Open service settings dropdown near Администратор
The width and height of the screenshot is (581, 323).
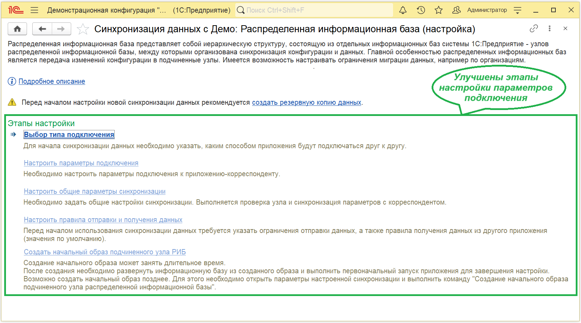[x=518, y=10]
